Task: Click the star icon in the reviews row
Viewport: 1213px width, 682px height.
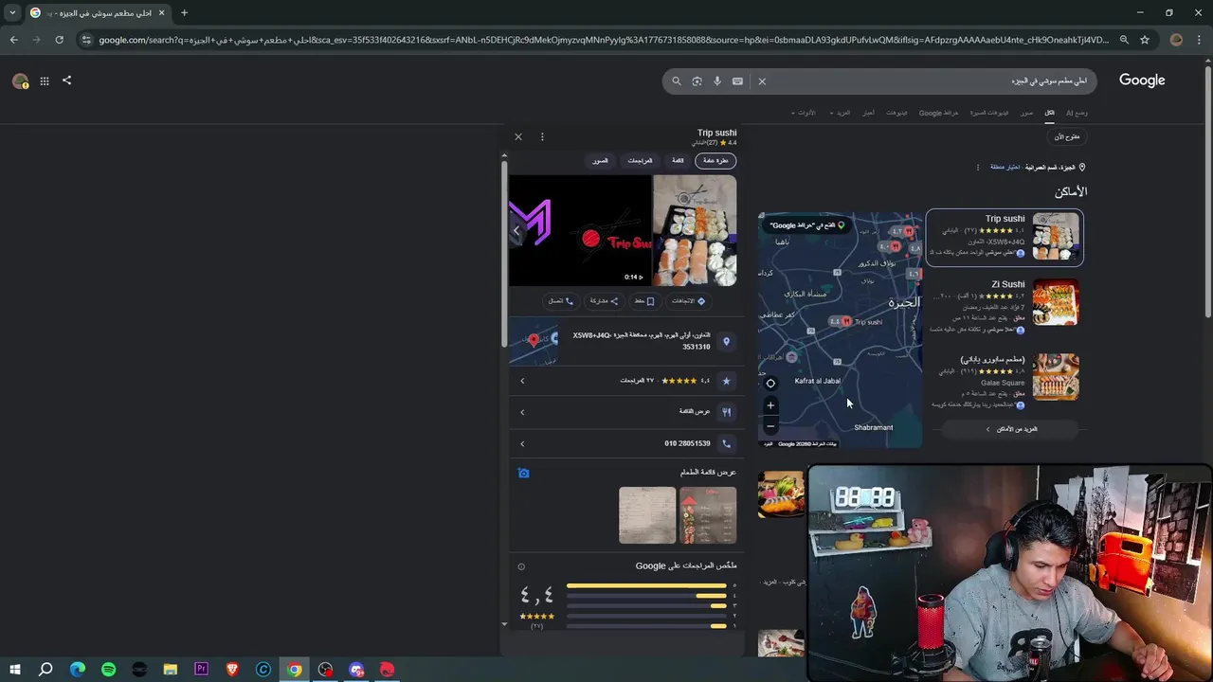Action: [727, 381]
